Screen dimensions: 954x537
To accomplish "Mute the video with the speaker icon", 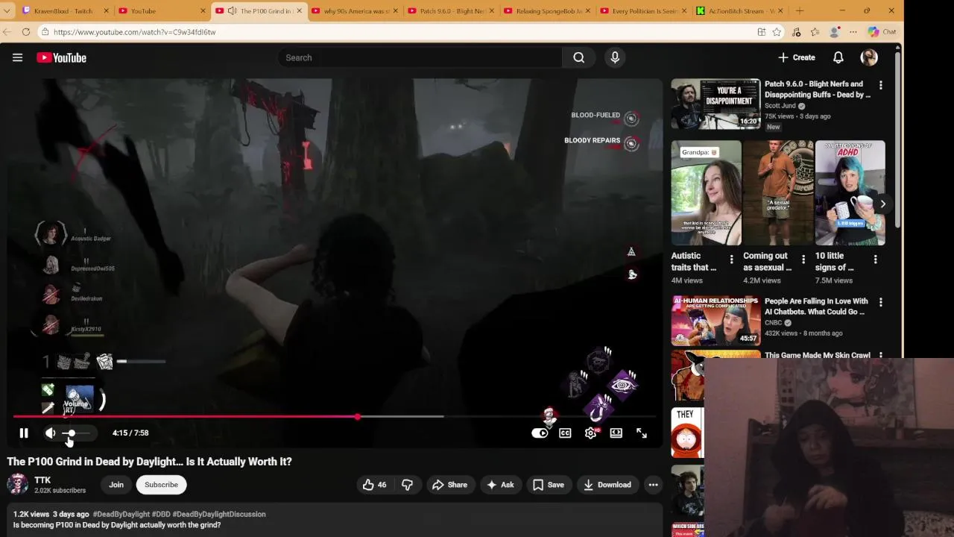I will tap(50, 433).
